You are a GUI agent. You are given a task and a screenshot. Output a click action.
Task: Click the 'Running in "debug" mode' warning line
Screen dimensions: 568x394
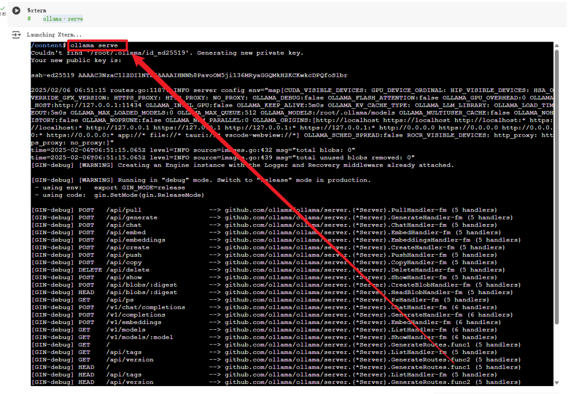tap(201, 180)
